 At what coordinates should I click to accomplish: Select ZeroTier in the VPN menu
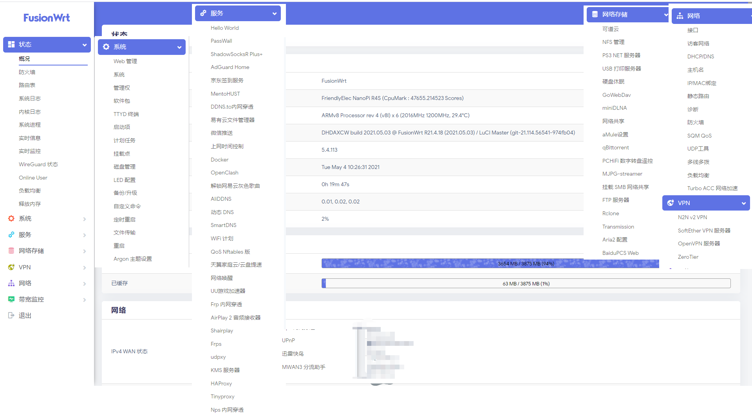point(688,257)
